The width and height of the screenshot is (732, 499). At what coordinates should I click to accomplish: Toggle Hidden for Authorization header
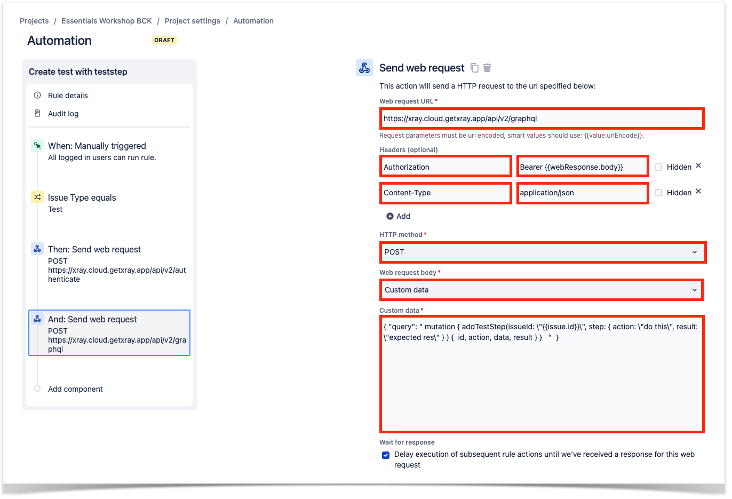(658, 167)
